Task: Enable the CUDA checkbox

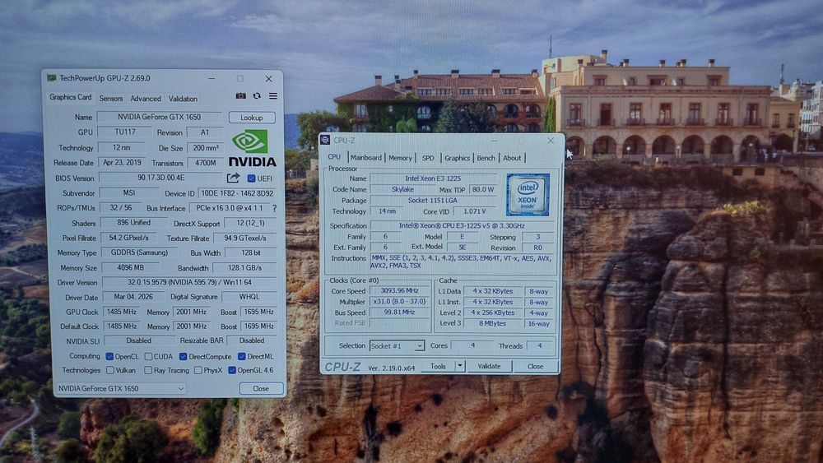Action: point(148,357)
